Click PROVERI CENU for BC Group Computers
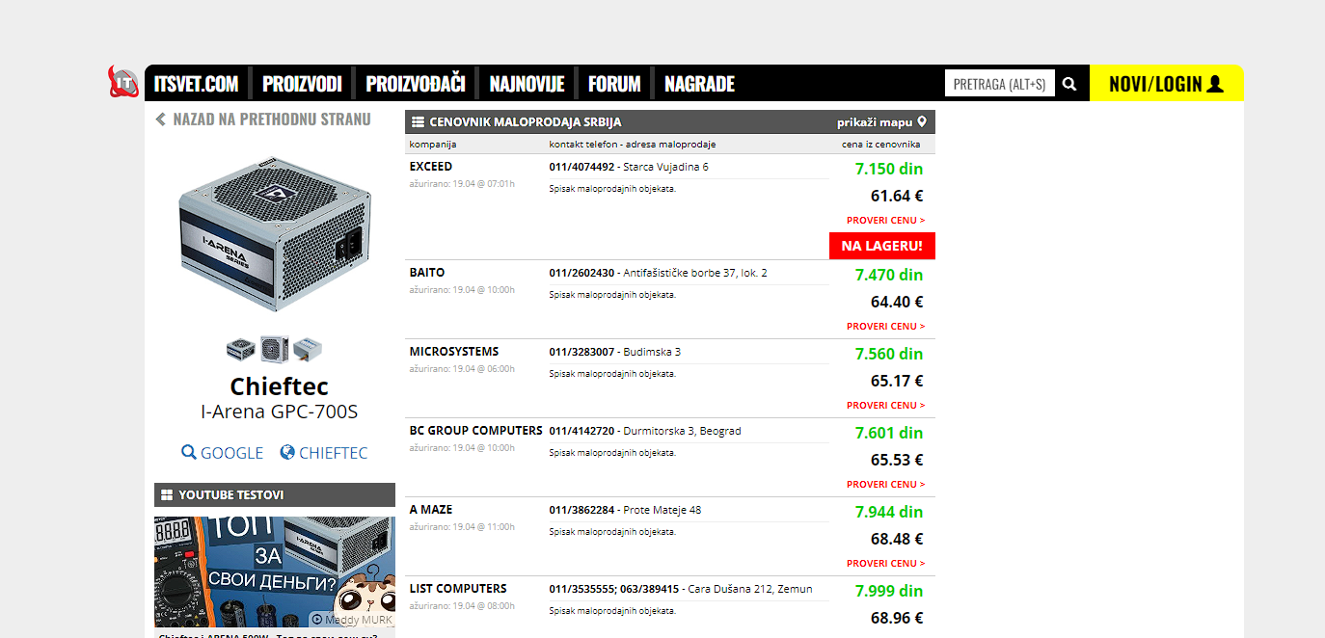Image resolution: width=1325 pixels, height=638 pixels. pos(886,485)
